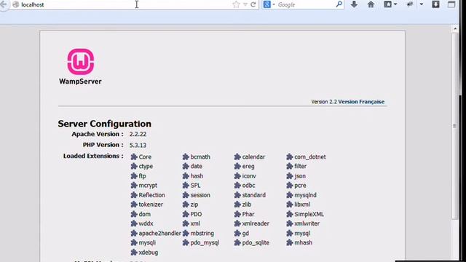
Task: Go to the Home page icon
Action: click(x=371, y=4)
